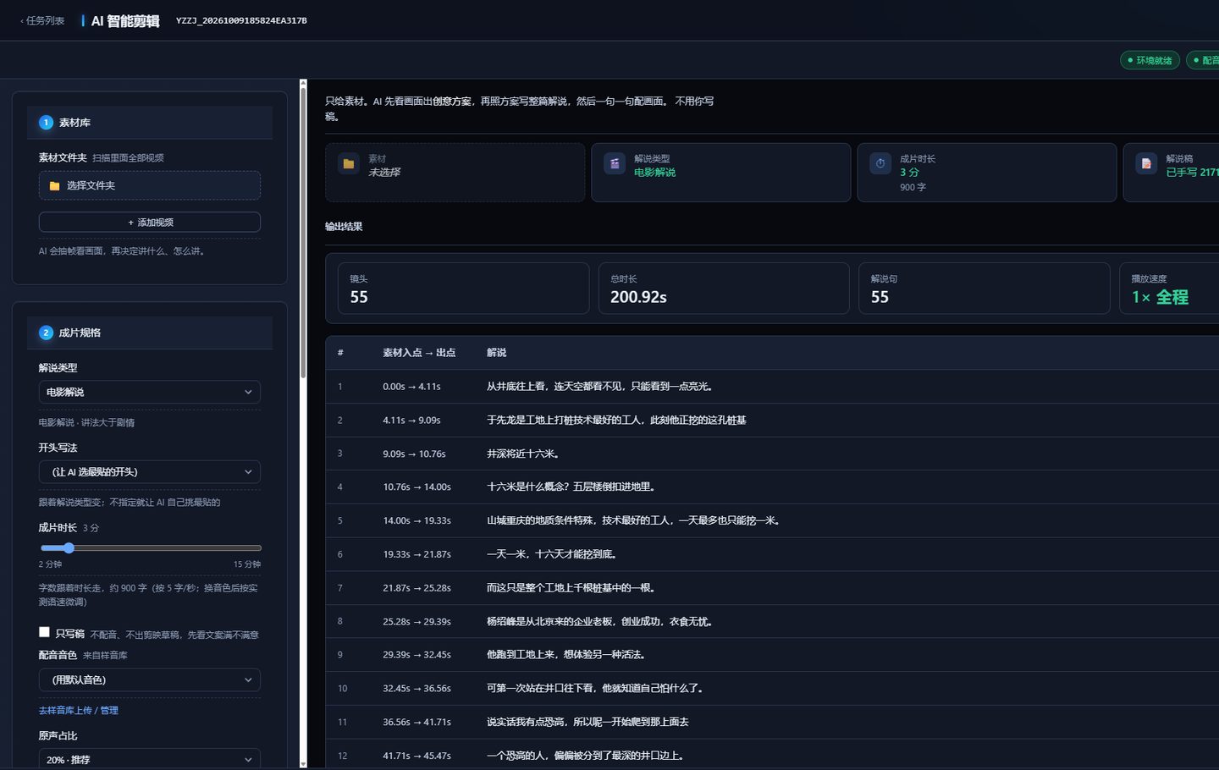This screenshot has width=1219, height=770.
Task: Toggle the 只写稿 checkbox
Action: (44, 632)
